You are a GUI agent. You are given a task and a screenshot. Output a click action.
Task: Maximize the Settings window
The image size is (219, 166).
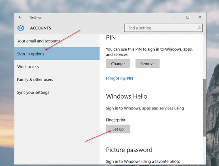(188, 17)
